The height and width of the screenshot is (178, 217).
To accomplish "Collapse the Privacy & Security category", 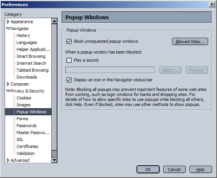I will 8,91.
